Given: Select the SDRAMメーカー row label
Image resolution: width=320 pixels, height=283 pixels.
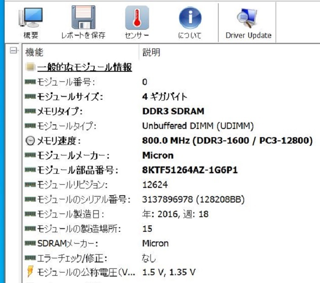Looking at the screenshot, I should click(x=68, y=244).
